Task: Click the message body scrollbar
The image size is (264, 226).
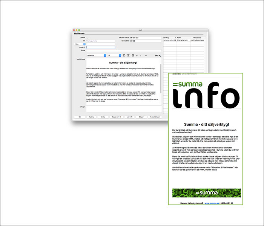Action: pos(161,78)
